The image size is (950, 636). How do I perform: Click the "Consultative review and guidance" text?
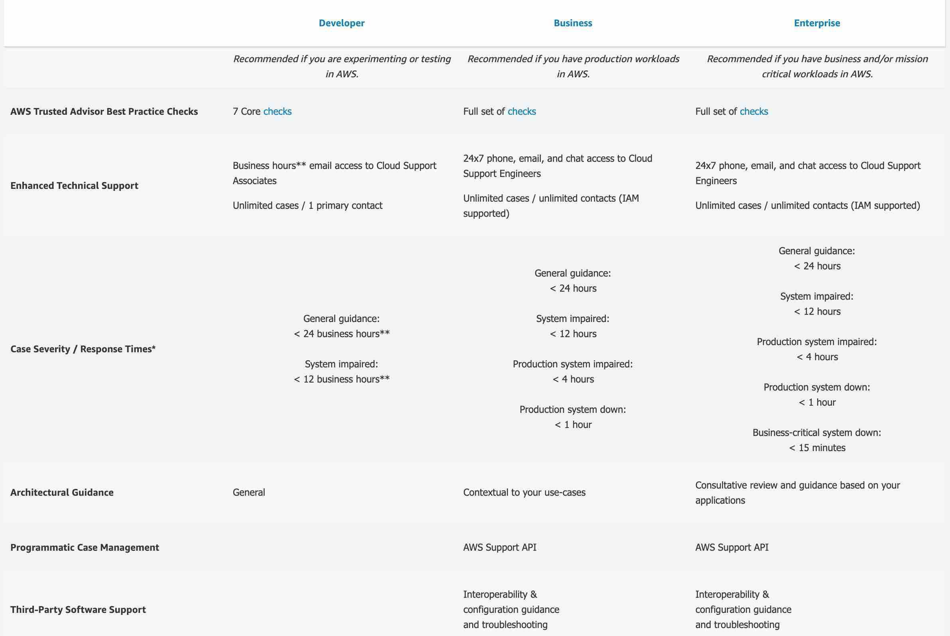(x=797, y=485)
